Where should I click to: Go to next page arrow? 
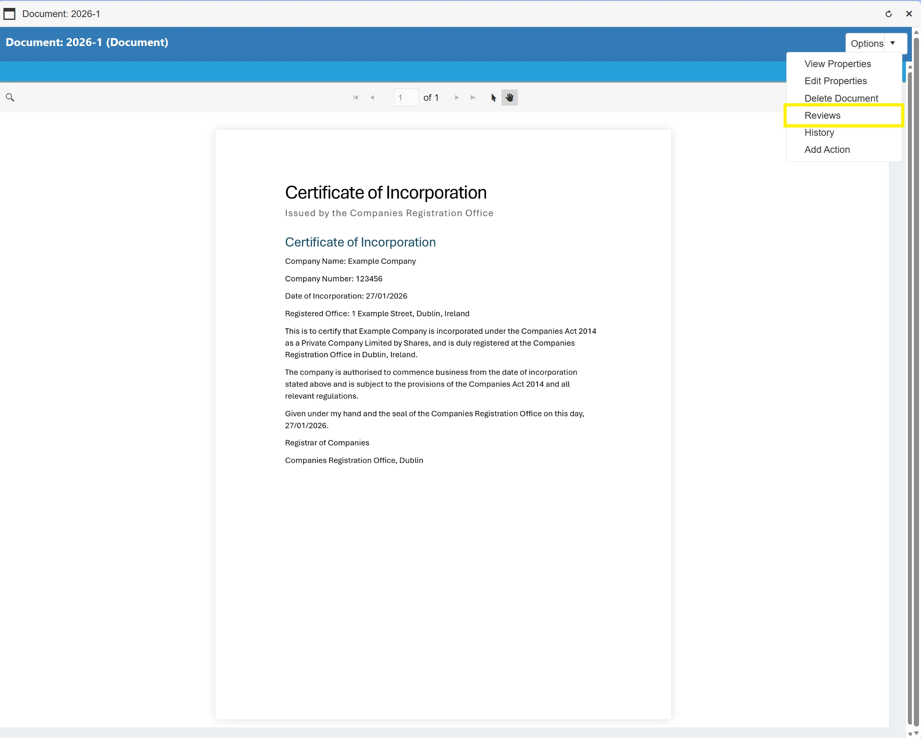[x=457, y=97]
